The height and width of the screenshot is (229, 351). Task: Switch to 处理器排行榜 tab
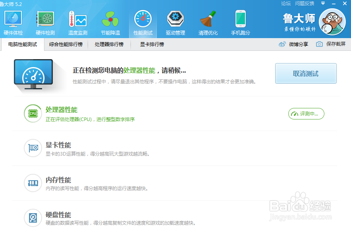coord(109,44)
